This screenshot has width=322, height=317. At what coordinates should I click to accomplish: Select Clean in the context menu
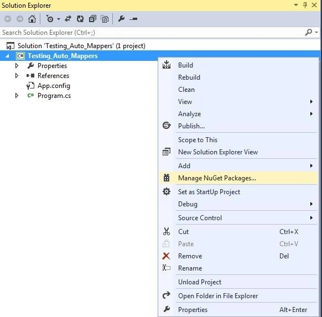point(186,90)
